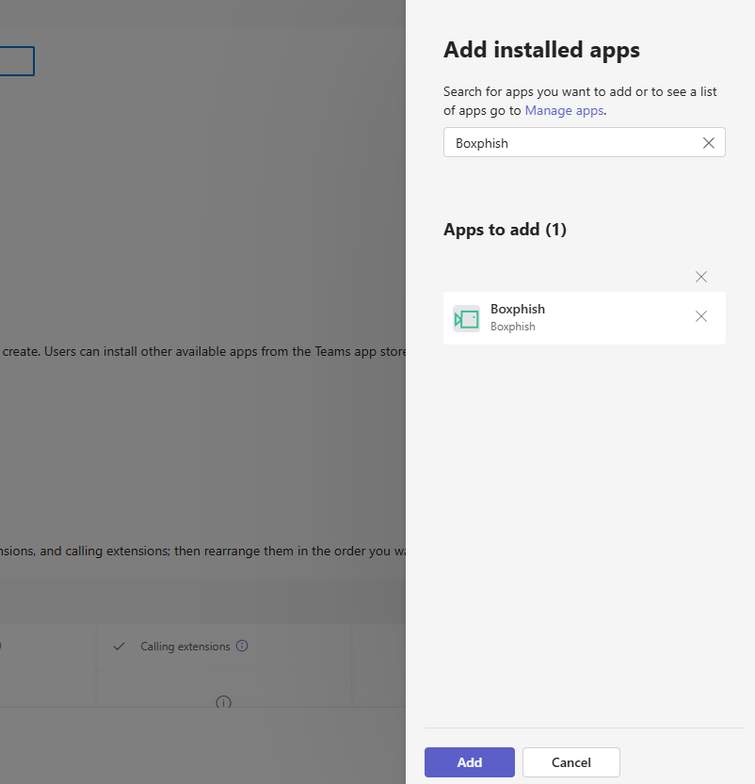The height and width of the screenshot is (784, 755).
Task: Open the Calling extensions info icon
Action: click(242, 646)
